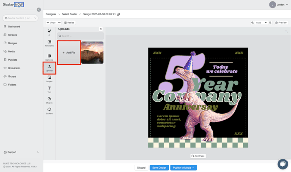Expand the Jordan account menu chevron

click(287, 5)
